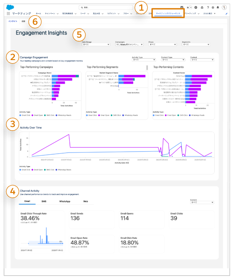The width and height of the screenshot is (234, 278).
Task: Open the Setup gear icon
Action: 213,8
